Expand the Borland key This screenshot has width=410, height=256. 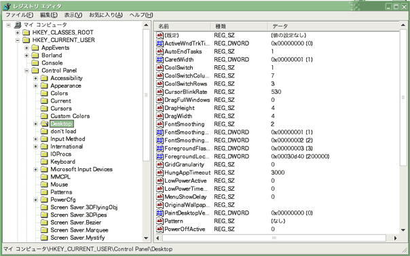26,56
